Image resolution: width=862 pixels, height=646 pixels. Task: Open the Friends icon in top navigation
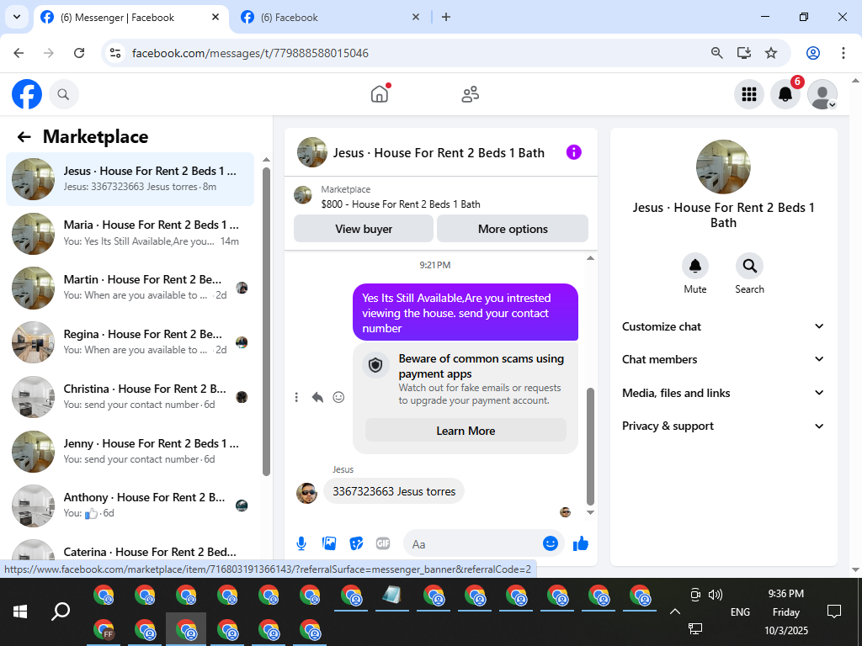(x=470, y=94)
